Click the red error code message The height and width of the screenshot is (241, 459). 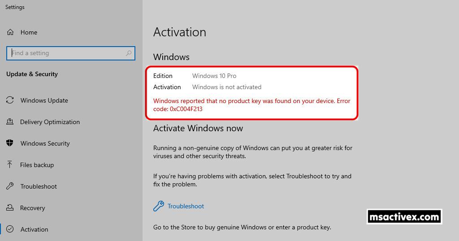click(251, 105)
